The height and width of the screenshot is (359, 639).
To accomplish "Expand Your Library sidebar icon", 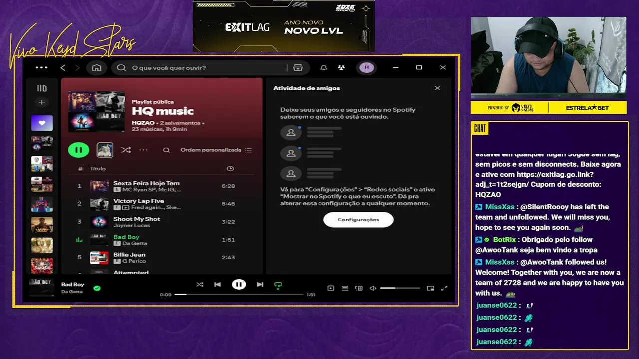I will 42,88.
